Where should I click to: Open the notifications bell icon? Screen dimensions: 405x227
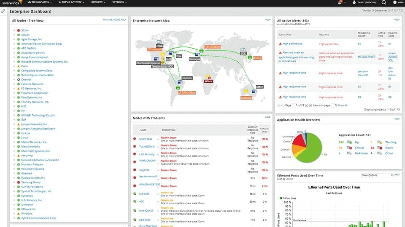coord(340,3)
